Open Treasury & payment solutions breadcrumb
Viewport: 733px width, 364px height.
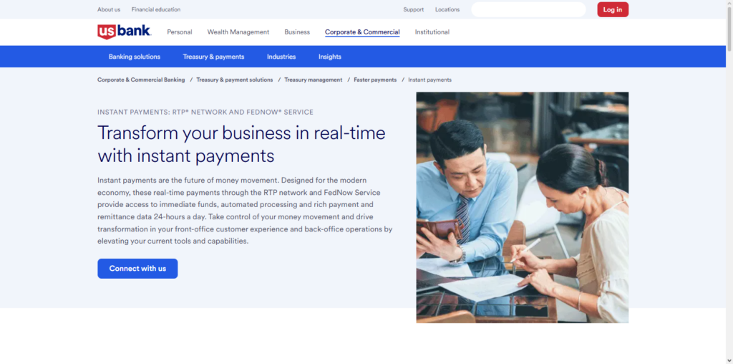pyautogui.click(x=235, y=80)
